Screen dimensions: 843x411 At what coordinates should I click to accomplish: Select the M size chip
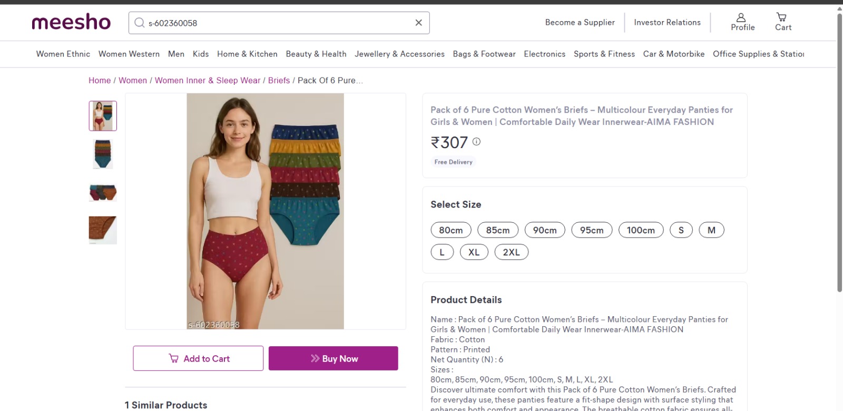tap(711, 230)
